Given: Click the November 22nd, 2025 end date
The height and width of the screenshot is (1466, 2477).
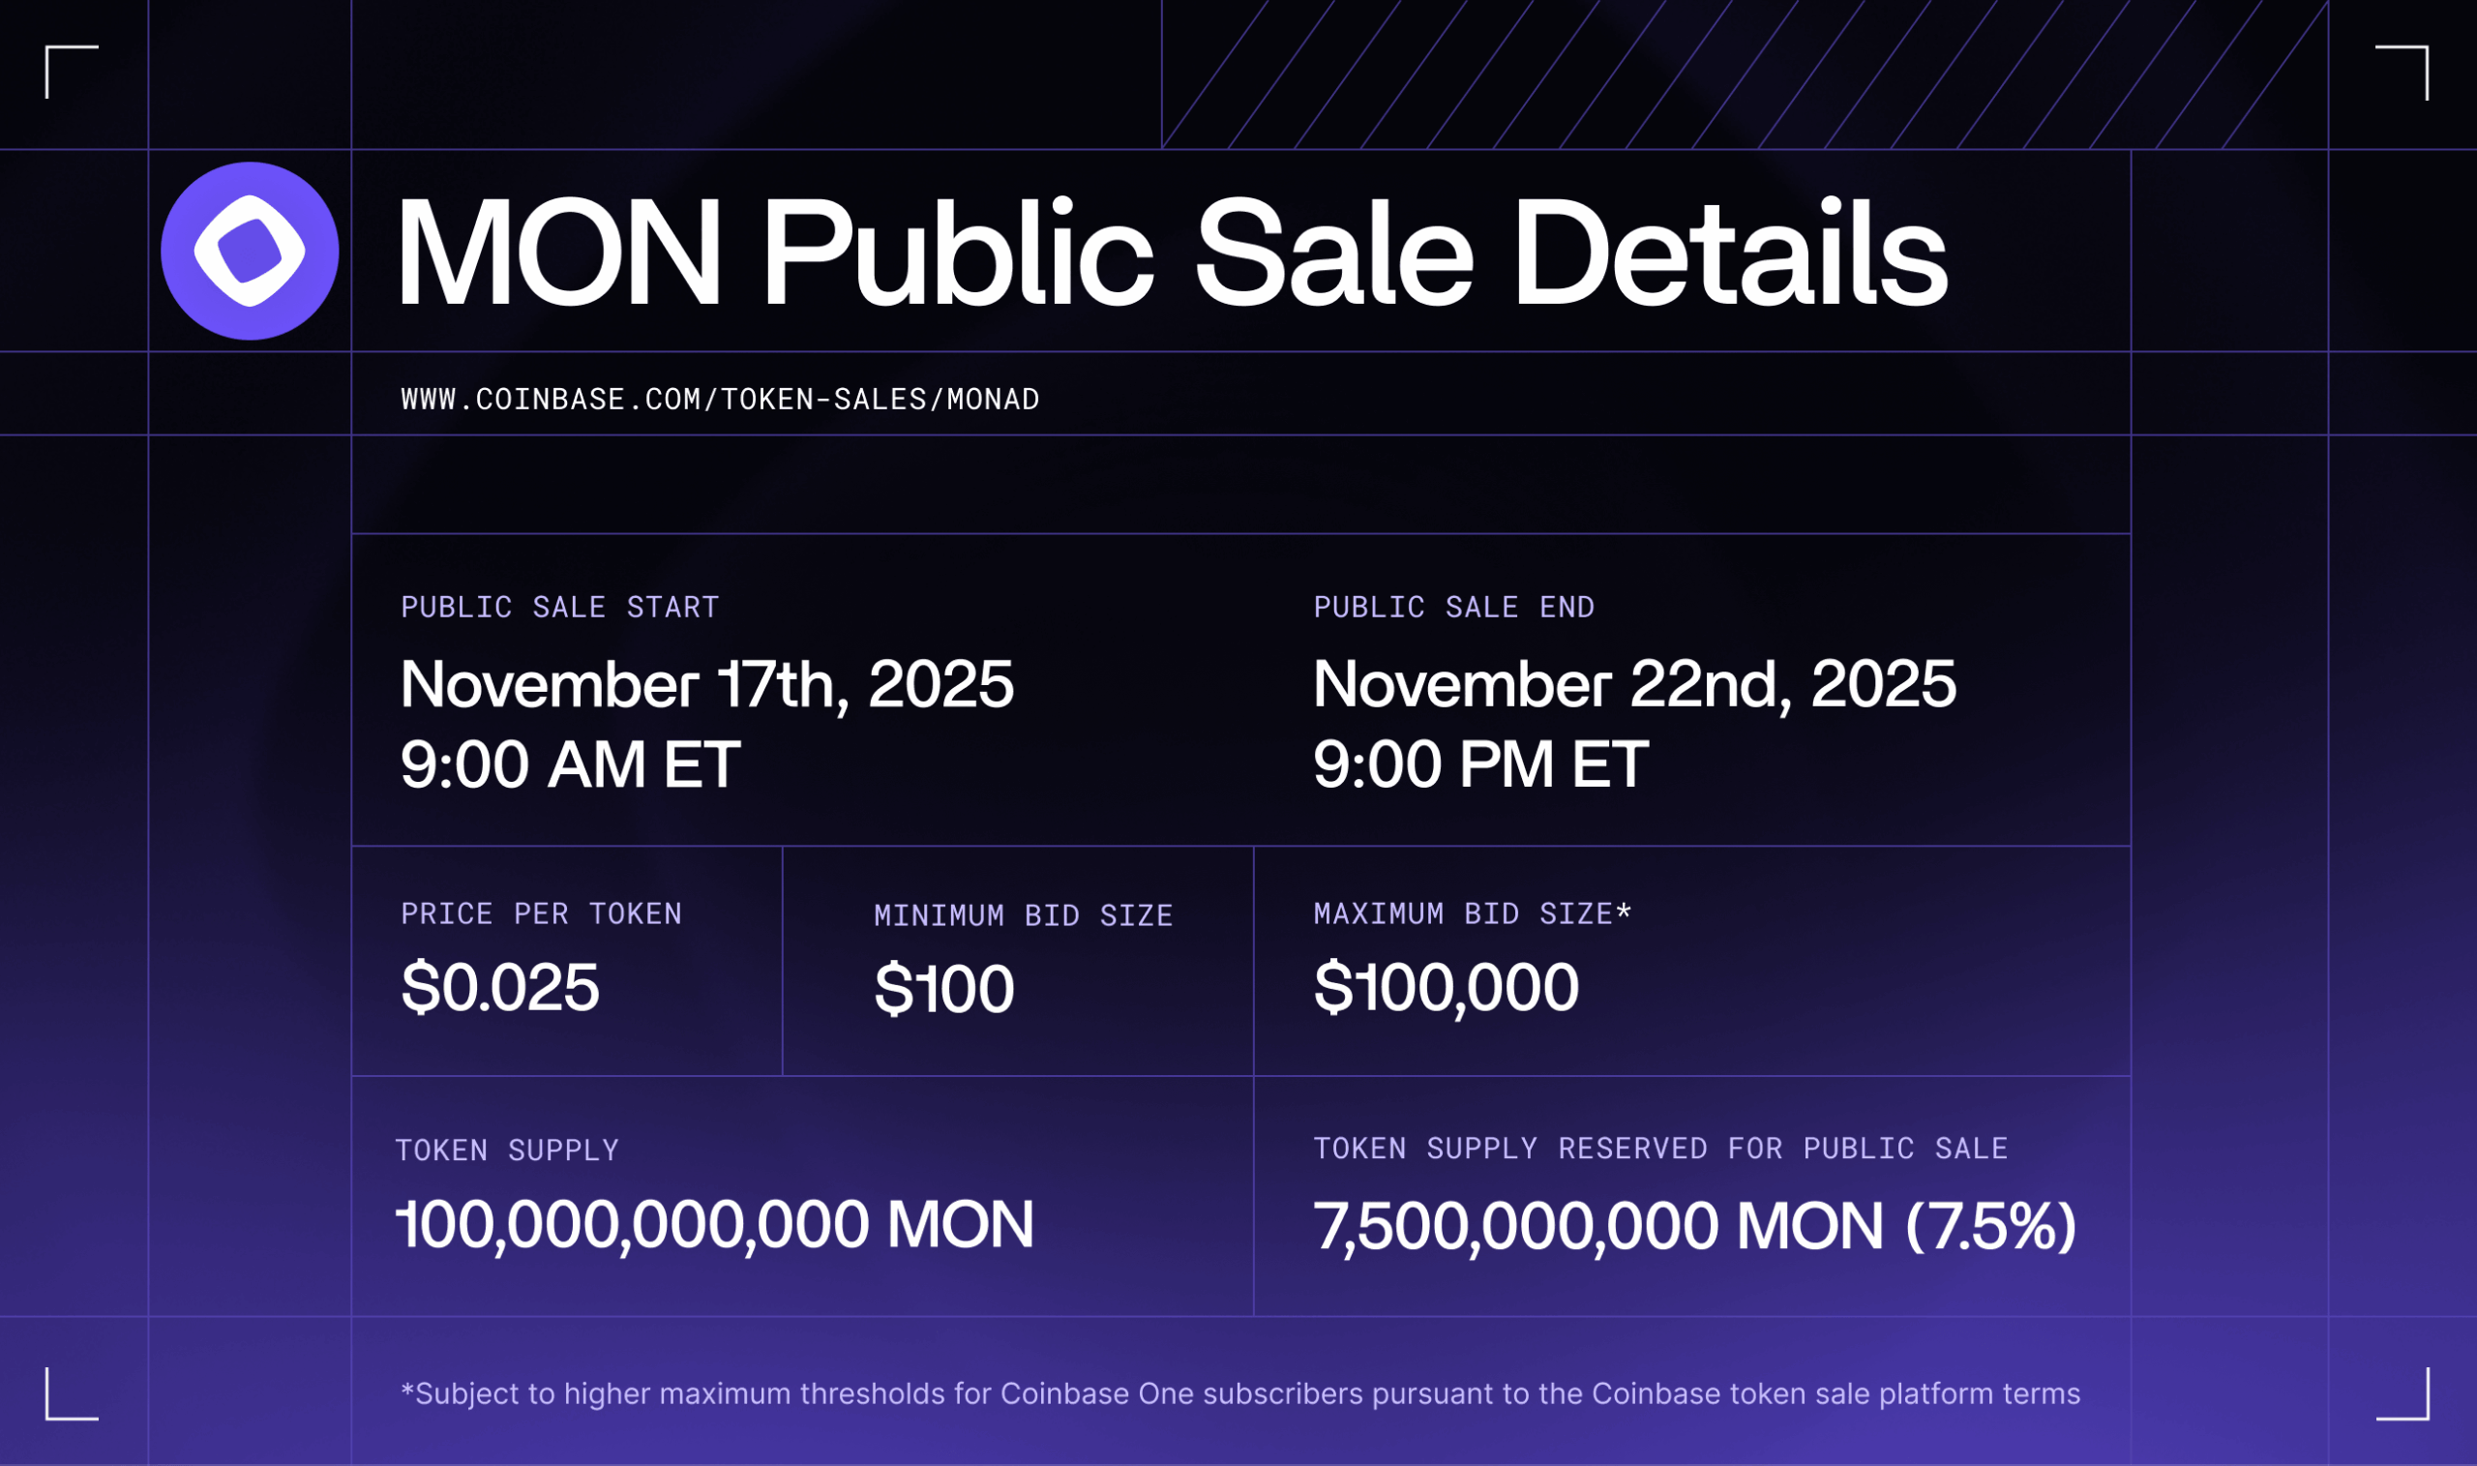Looking at the screenshot, I should click(x=1634, y=683).
